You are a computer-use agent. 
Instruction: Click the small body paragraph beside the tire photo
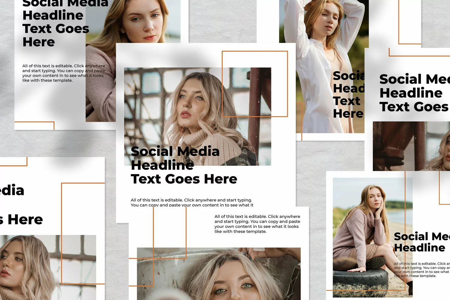click(x=422, y=270)
